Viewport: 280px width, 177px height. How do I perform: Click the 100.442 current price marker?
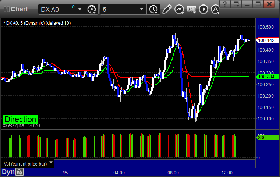267,40
